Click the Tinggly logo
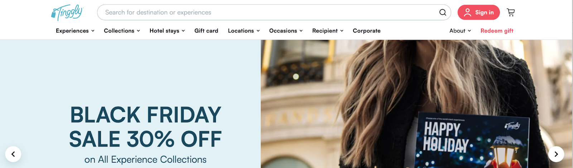The image size is (573, 168). tap(67, 13)
